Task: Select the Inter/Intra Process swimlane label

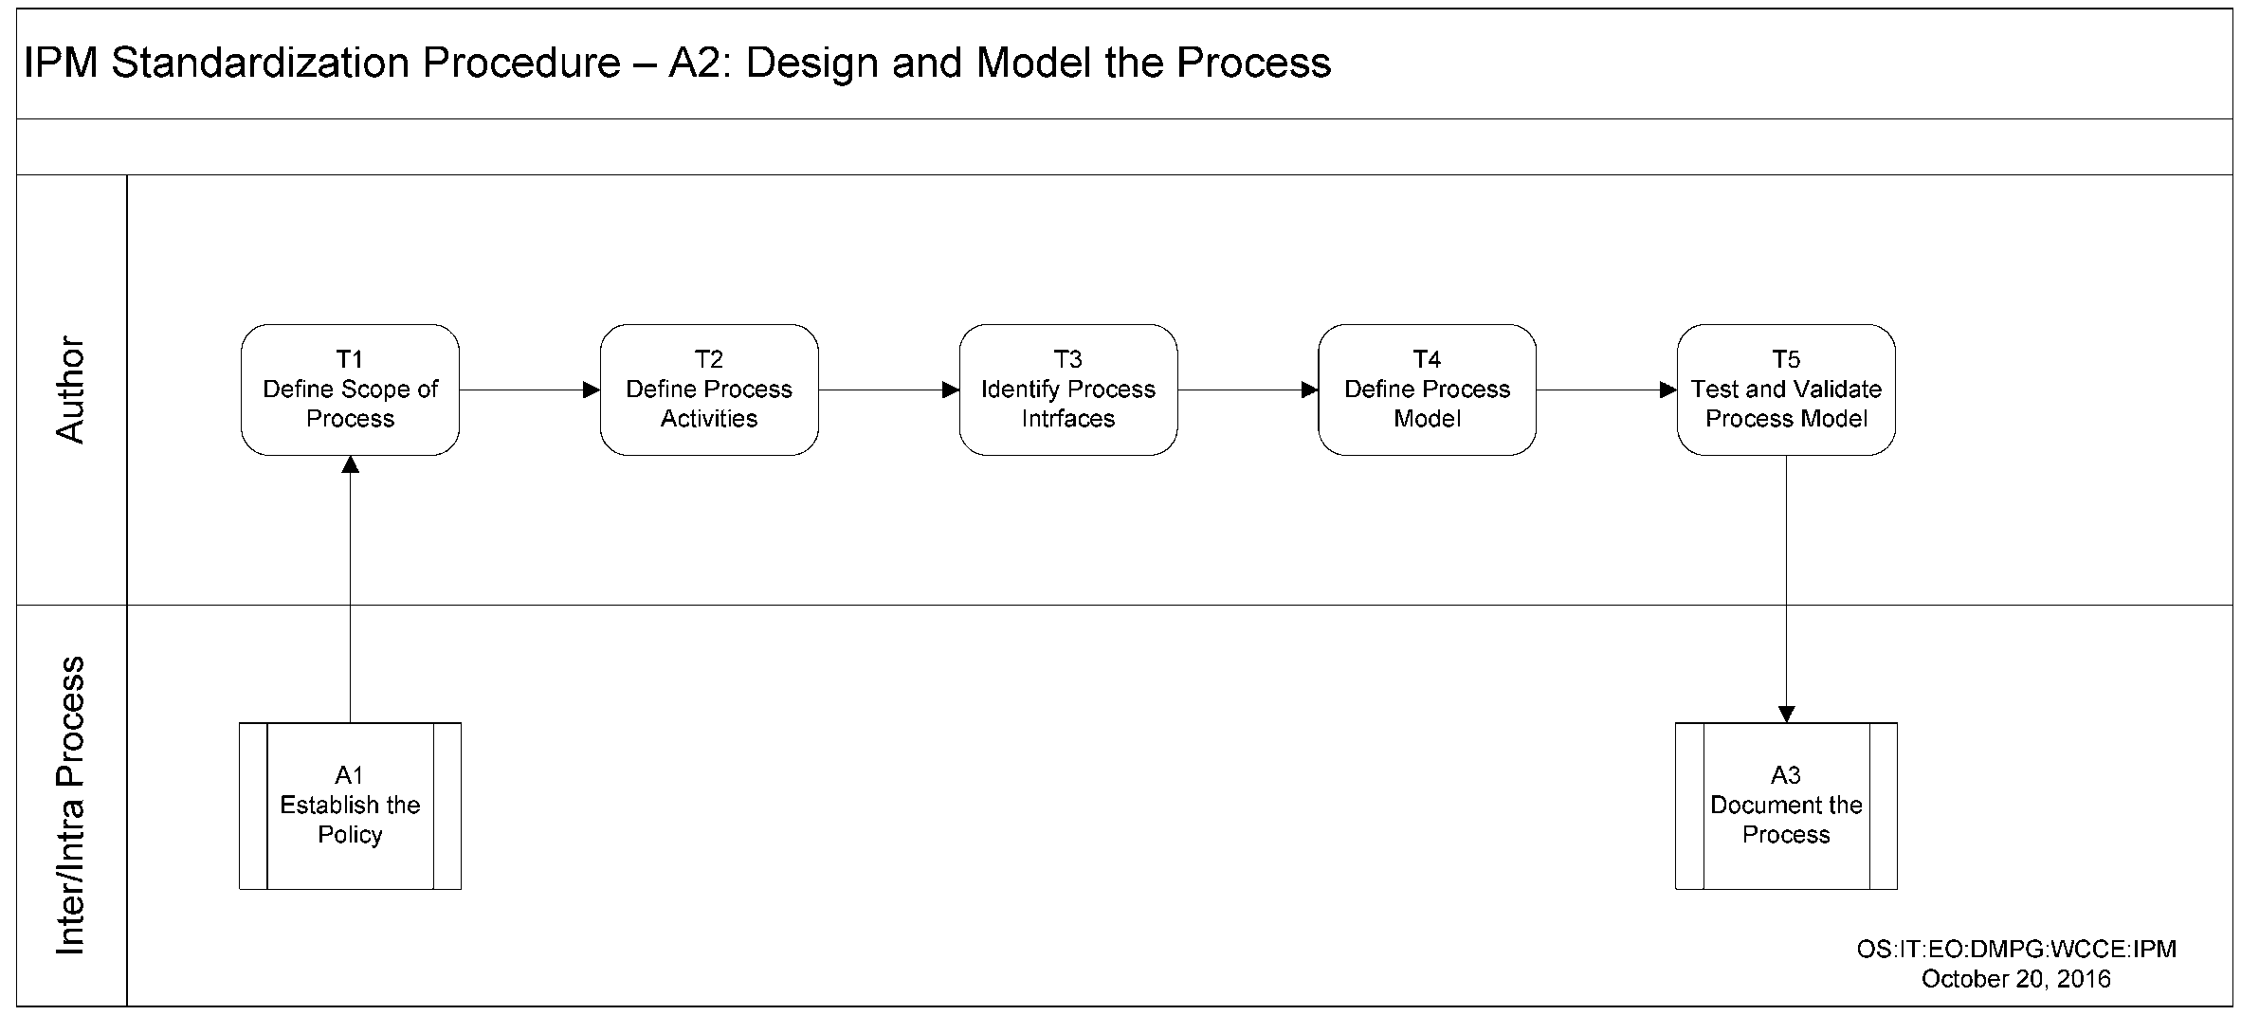Action: click(x=71, y=805)
